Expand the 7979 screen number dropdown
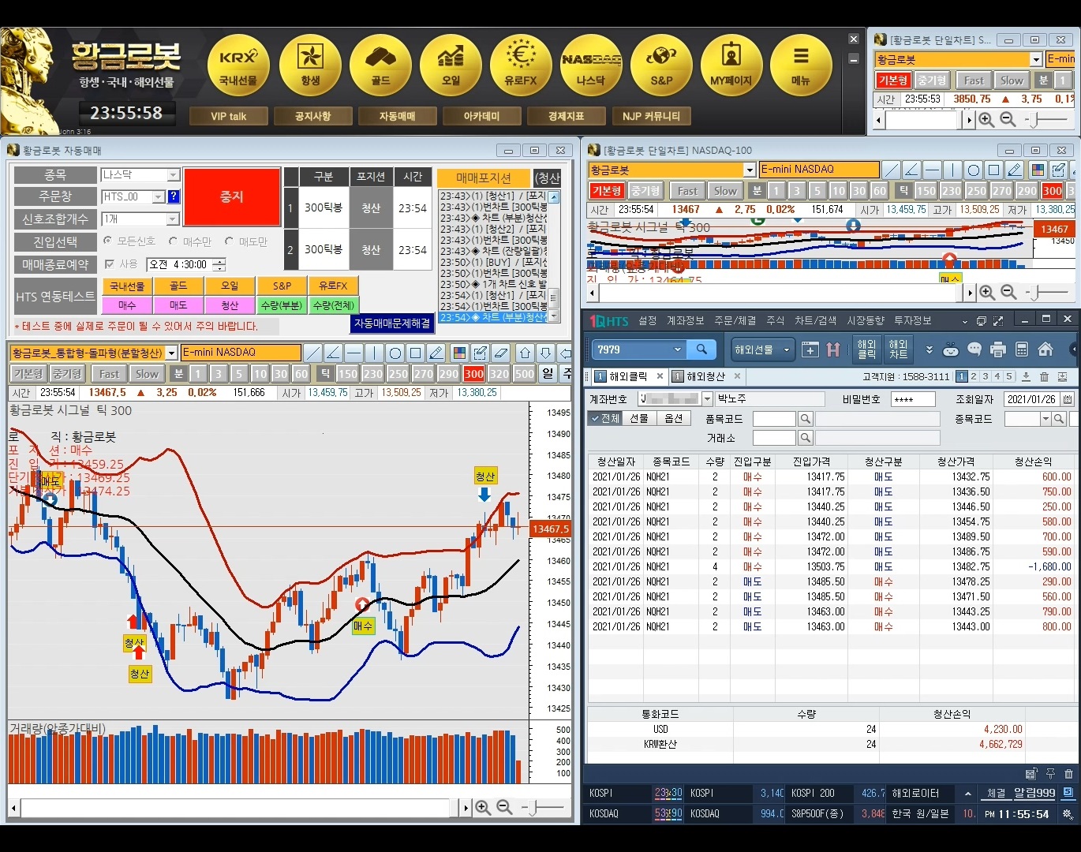1081x852 pixels. click(x=677, y=349)
